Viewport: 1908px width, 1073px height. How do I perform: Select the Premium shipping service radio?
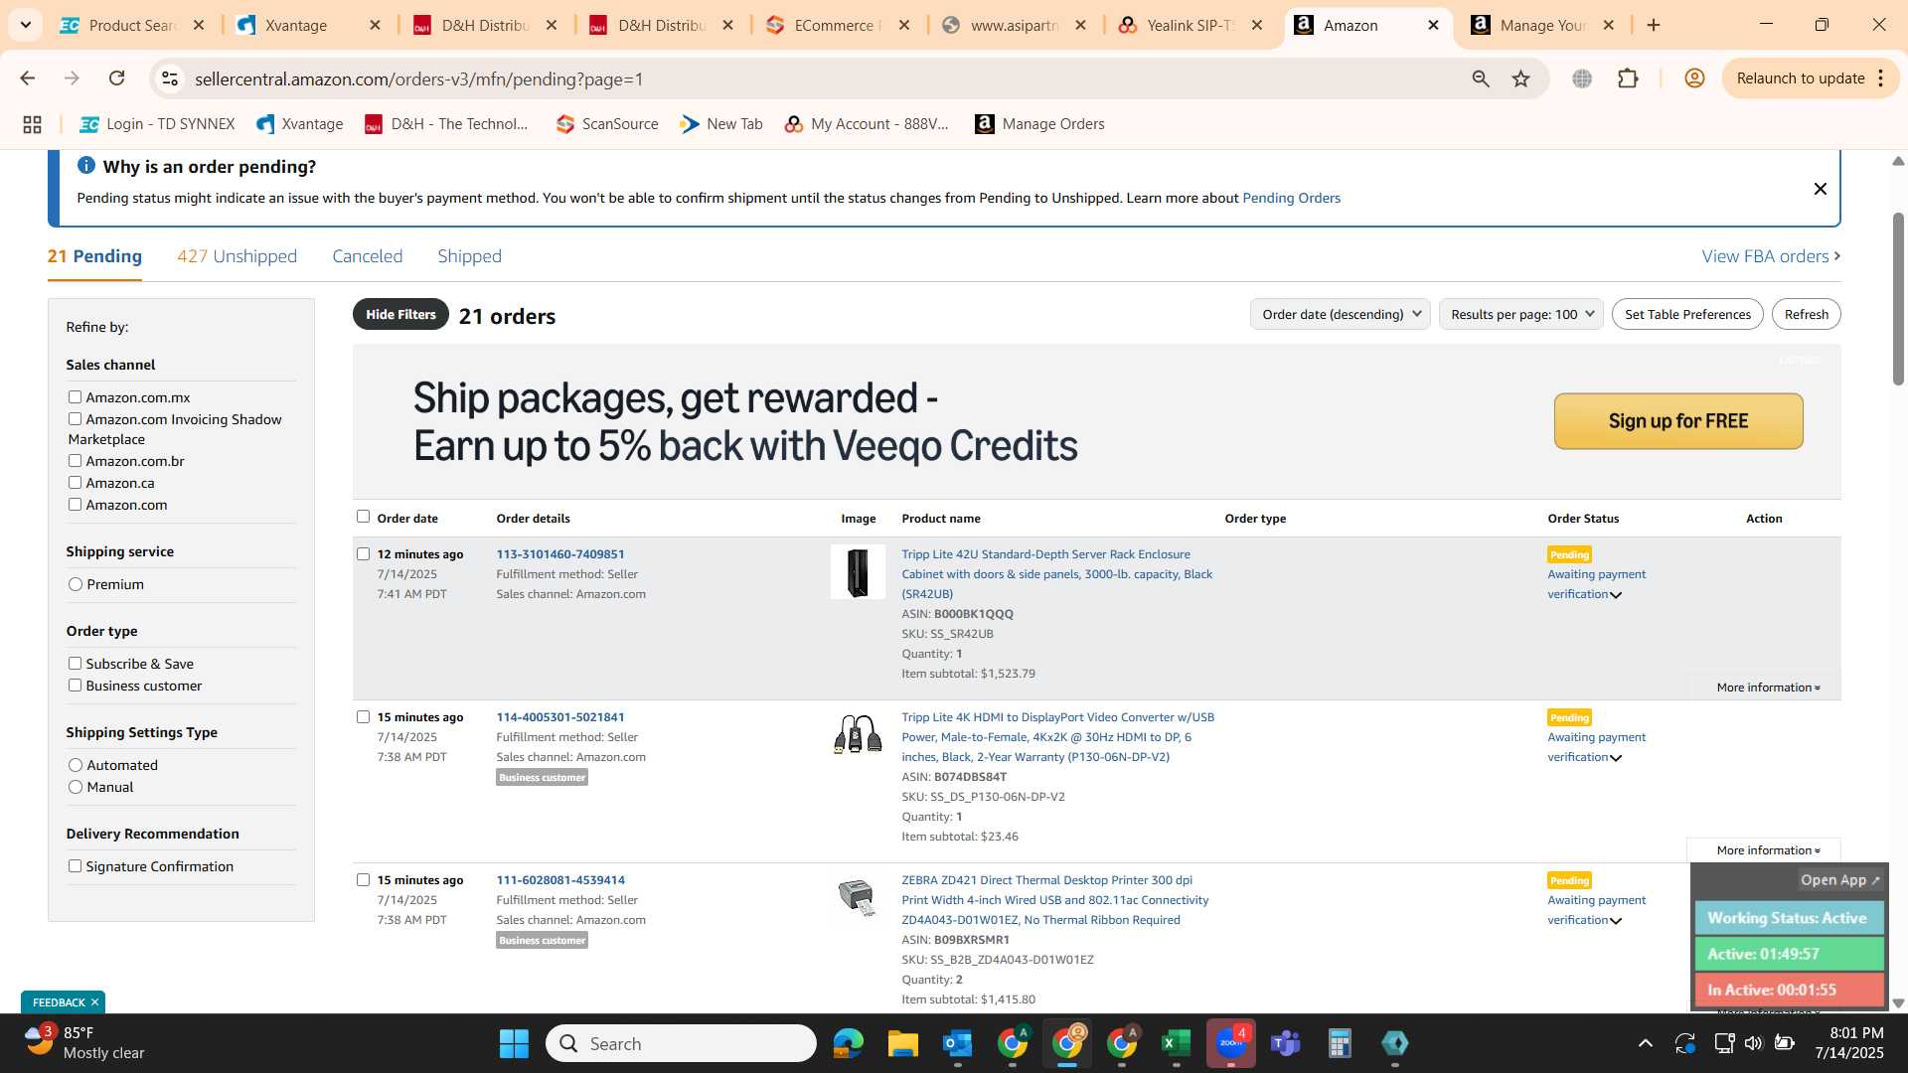coord(76,584)
